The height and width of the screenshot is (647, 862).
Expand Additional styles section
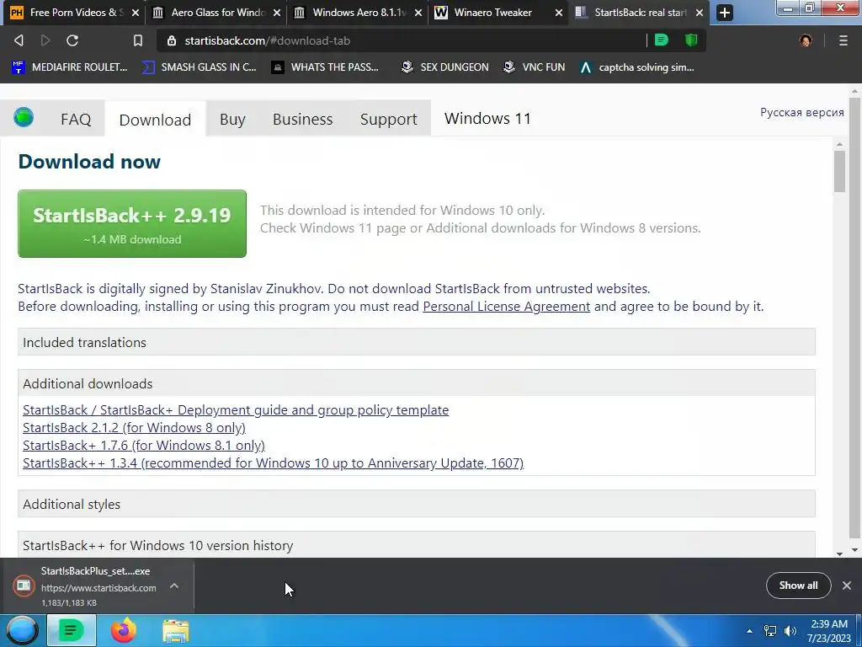tap(416, 504)
